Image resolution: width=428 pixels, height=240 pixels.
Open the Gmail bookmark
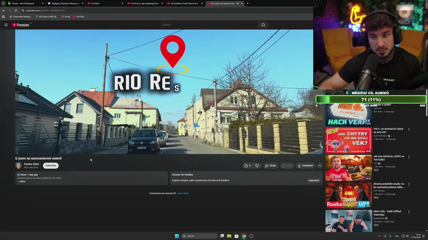[x=66, y=17]
